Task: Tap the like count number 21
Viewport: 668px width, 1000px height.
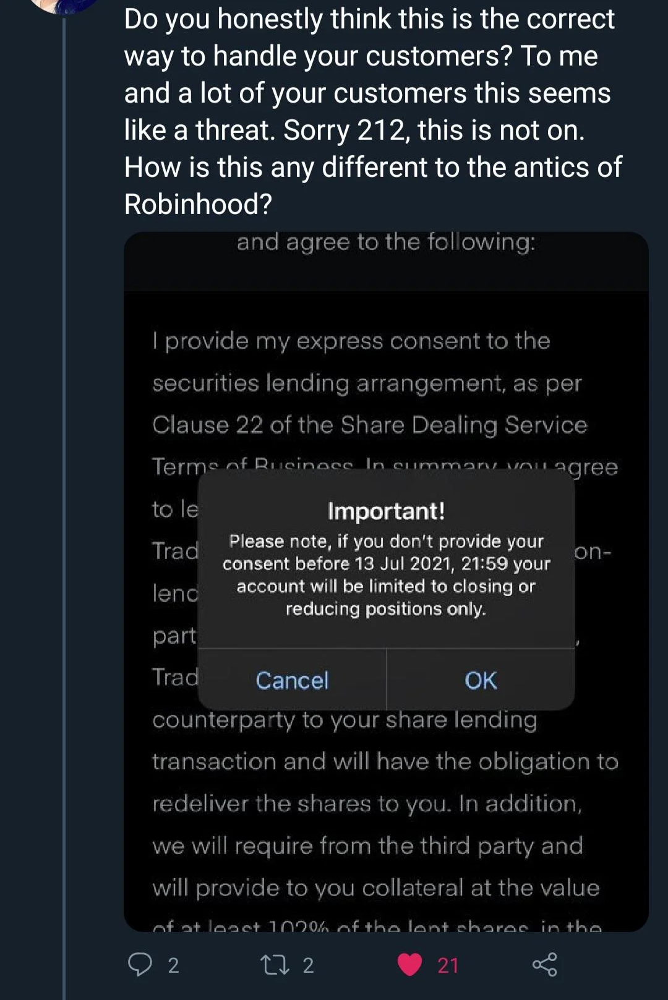Action: click(448, 965)
